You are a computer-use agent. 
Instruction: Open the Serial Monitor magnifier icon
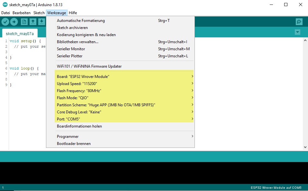pos(299,22)
